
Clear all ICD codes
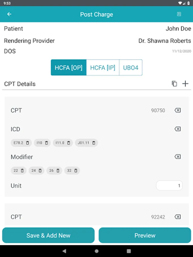(178, 129)
